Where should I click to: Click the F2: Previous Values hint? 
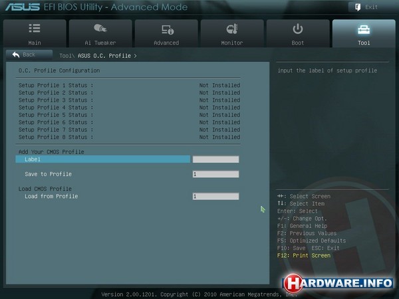(307, 233)
